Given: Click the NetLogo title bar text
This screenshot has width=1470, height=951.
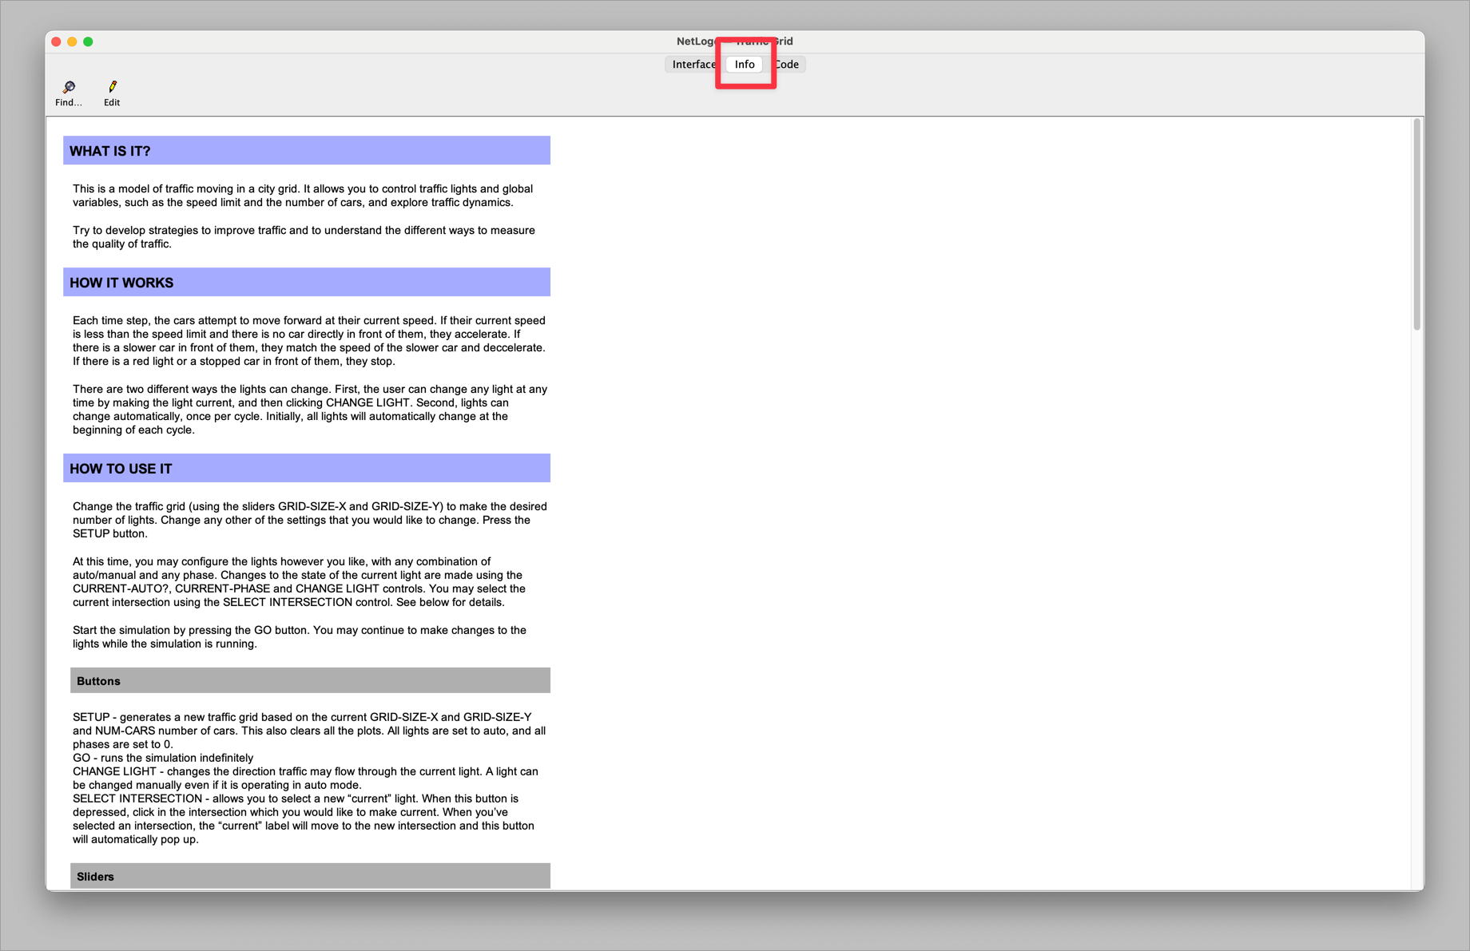Looking at the screenshot, I should coord(735,41).
